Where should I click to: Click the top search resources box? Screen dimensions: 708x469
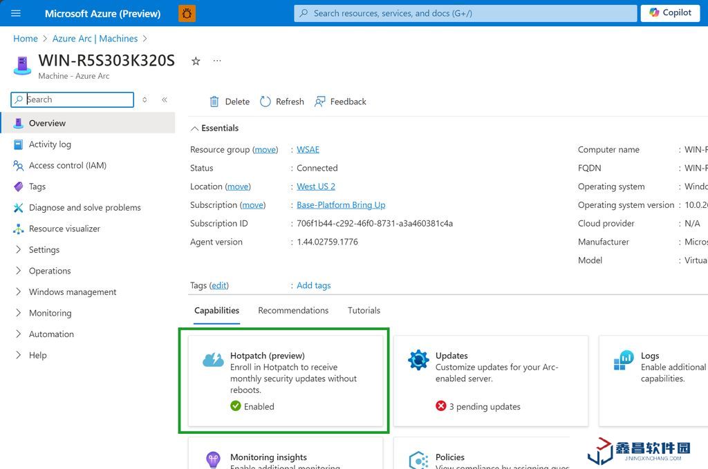point(465,13)
